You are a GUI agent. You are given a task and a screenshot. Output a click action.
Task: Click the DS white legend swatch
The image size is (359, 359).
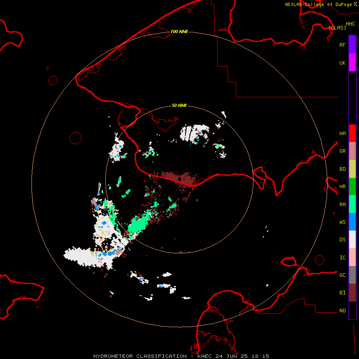point(352,239)
